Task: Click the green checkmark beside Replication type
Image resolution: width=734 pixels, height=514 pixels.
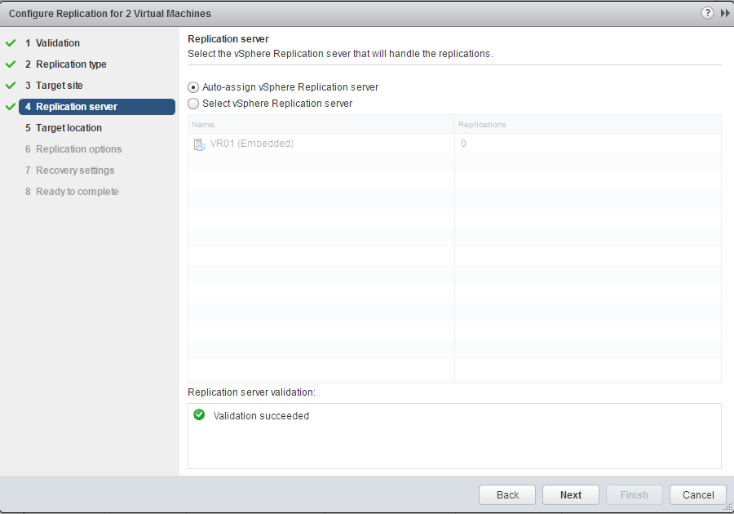Action: coord(11,64)
